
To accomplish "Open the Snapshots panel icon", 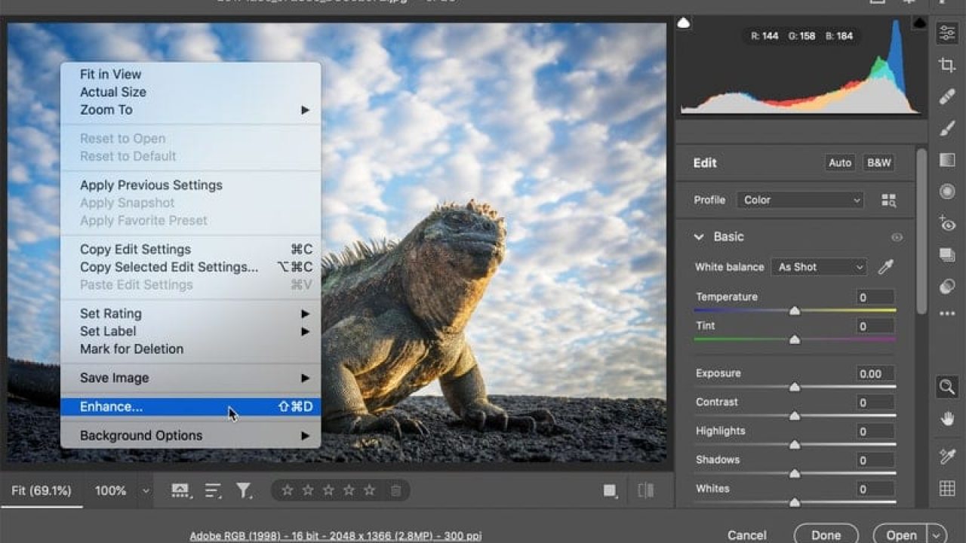I will [x=946, y=255].
